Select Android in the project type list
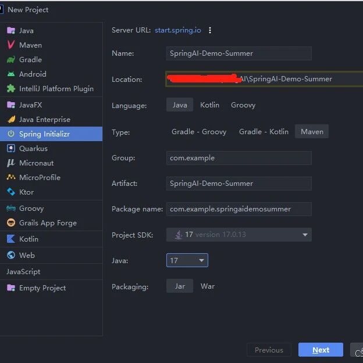 coord(51,74)
